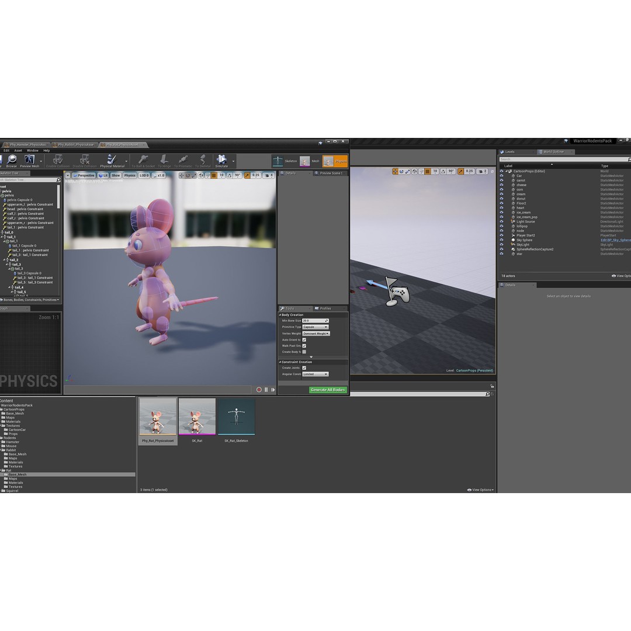Click the search magnifier in Skeleton Tree
Viewport: 631px width, 631px height.
pos(58,180)
